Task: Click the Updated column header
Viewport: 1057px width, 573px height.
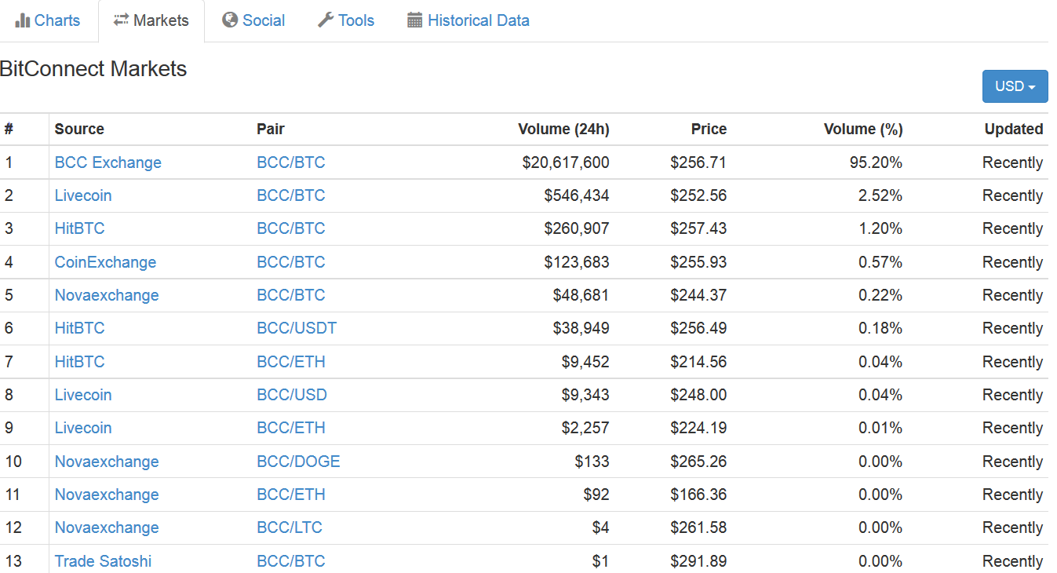Action: click(x=1014, y=130)
